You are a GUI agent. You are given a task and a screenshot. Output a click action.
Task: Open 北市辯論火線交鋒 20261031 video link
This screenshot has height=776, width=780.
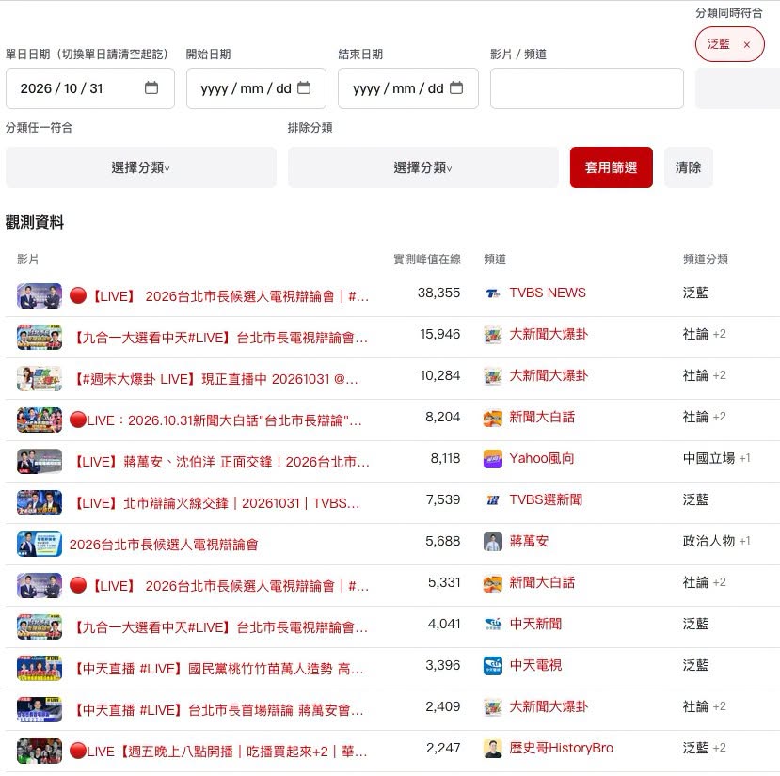coord(215,503)
